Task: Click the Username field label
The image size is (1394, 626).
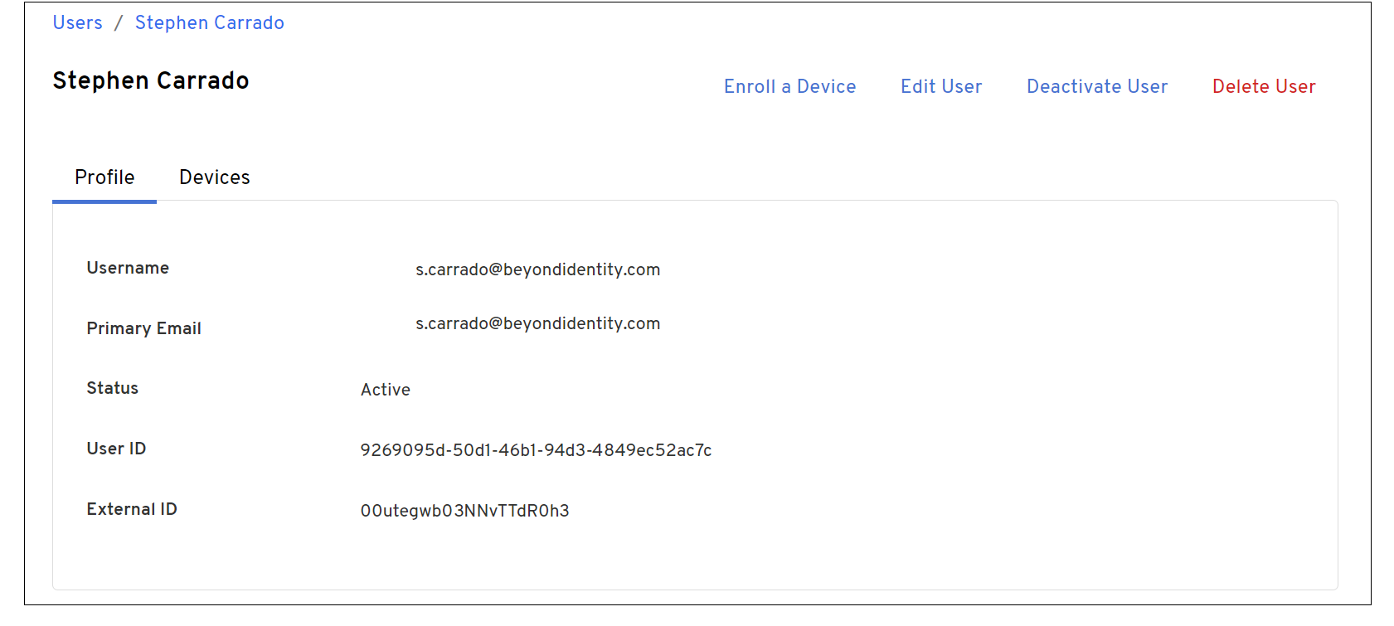Action: tap(128, 268)
